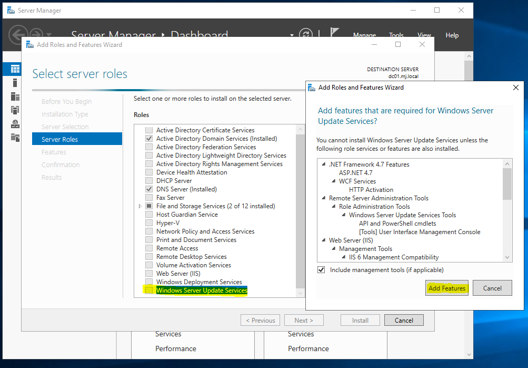The width and height of the screenshot is (528, 368).
Task: Open the Help menu
Action: click(452, 35)
